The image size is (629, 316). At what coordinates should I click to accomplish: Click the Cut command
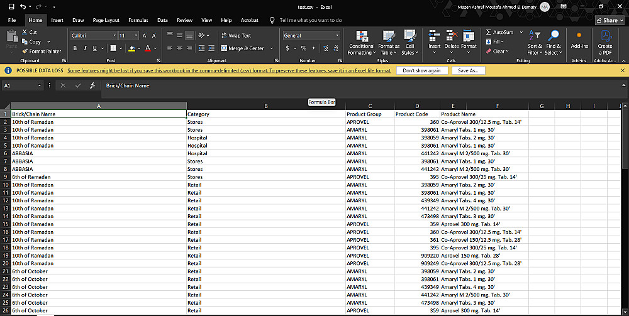(x=30, y=32)
